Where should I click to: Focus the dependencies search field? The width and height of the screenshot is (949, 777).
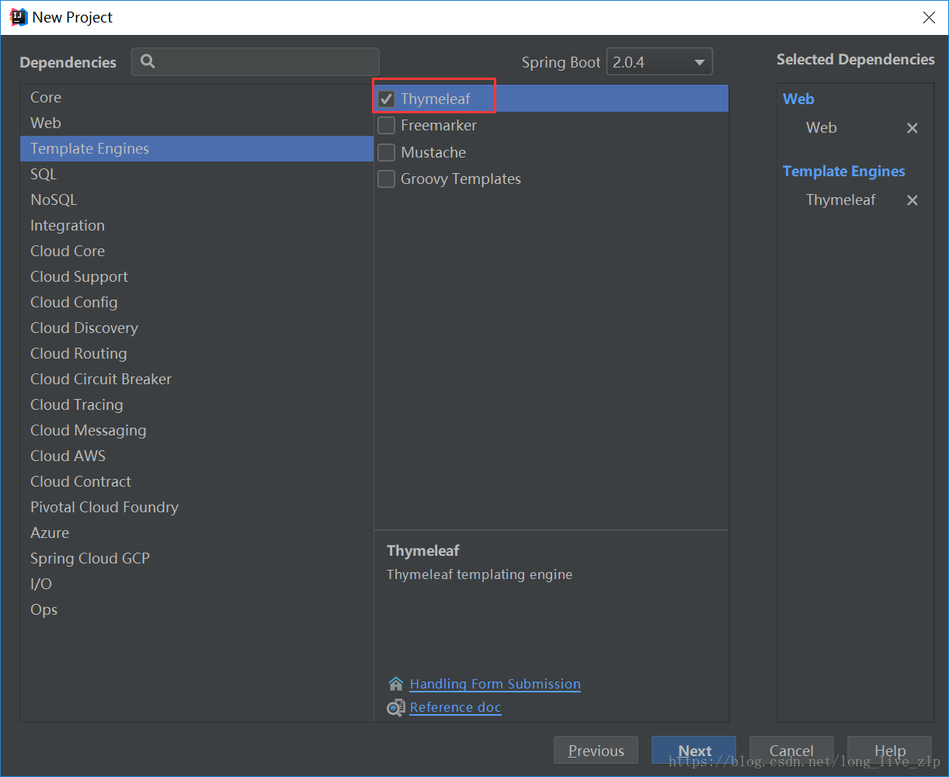(255, 61)
